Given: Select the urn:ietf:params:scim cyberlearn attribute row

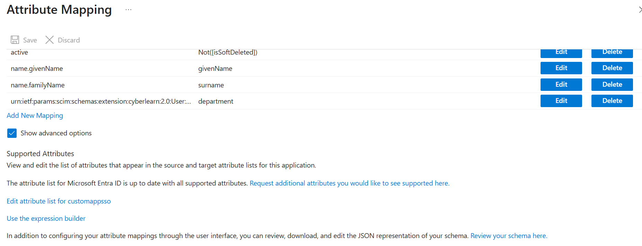Looking at the screenshot, I should (324, 101).
